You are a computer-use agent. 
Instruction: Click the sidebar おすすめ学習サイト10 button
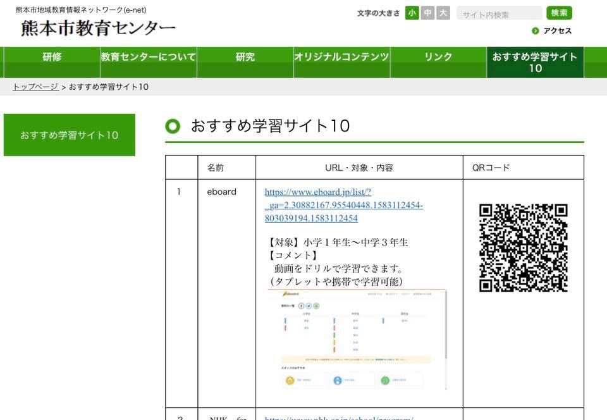point(70,135)
